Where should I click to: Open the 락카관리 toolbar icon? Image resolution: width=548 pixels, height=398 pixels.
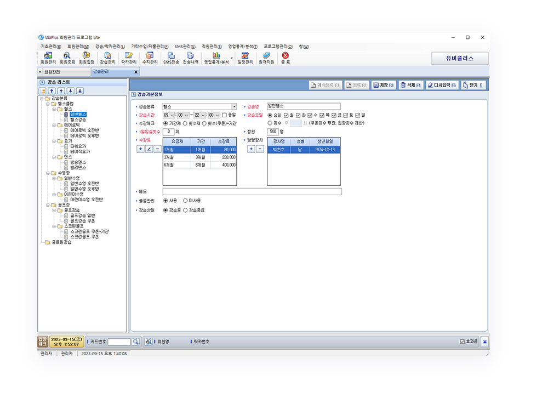coord(128,58)
